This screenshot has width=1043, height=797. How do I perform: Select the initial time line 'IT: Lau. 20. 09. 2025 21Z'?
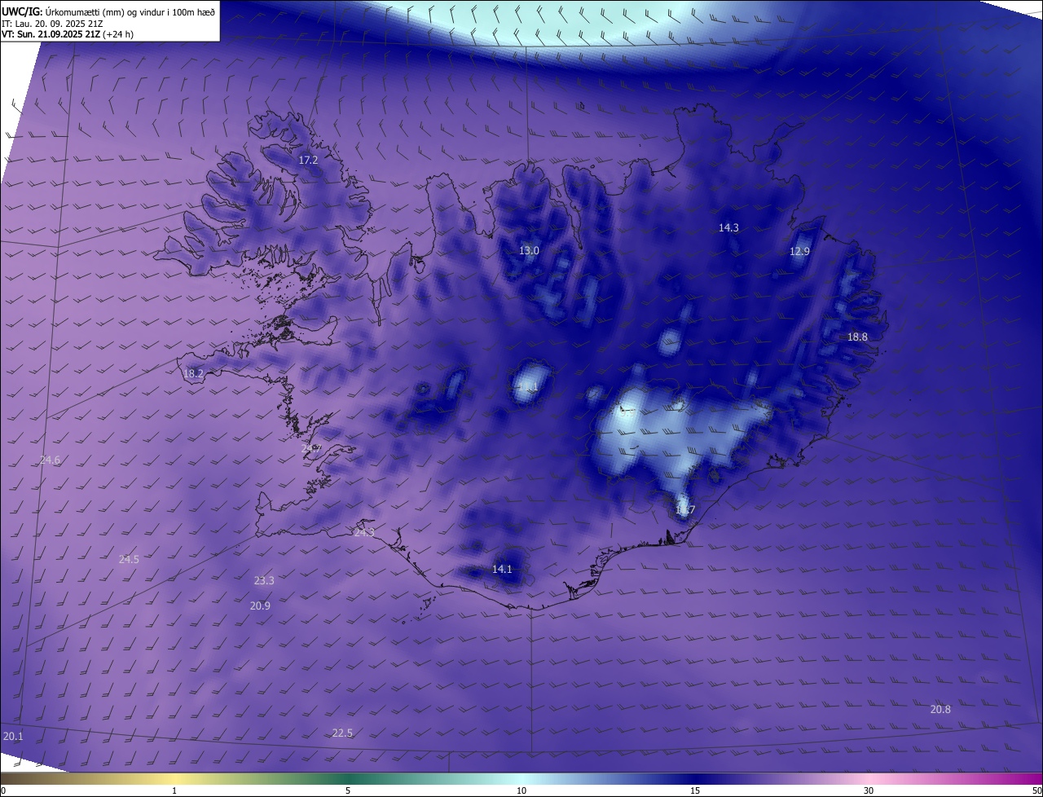[52, 23]
